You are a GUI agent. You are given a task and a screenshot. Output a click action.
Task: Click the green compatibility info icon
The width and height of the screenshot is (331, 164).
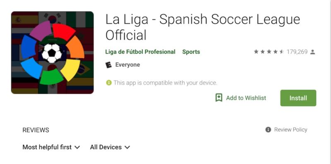(x=109, y=83)
